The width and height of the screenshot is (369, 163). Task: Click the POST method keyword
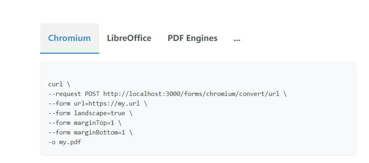pyautogui.click(x=92, y=94)
